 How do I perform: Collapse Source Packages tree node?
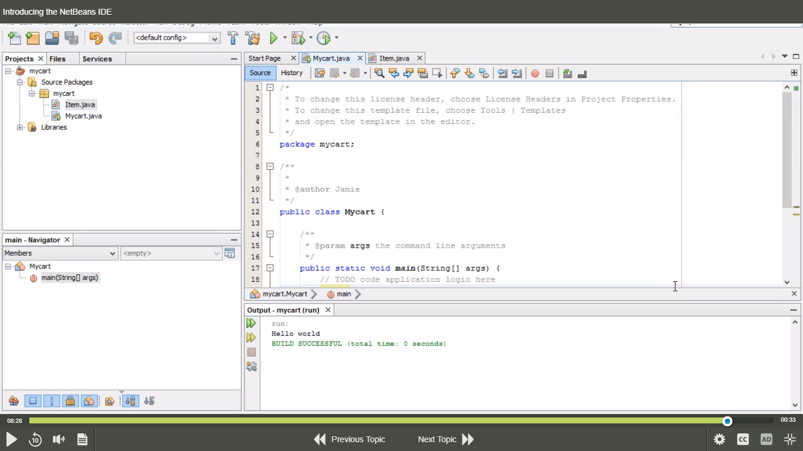[x=20, y=82]
